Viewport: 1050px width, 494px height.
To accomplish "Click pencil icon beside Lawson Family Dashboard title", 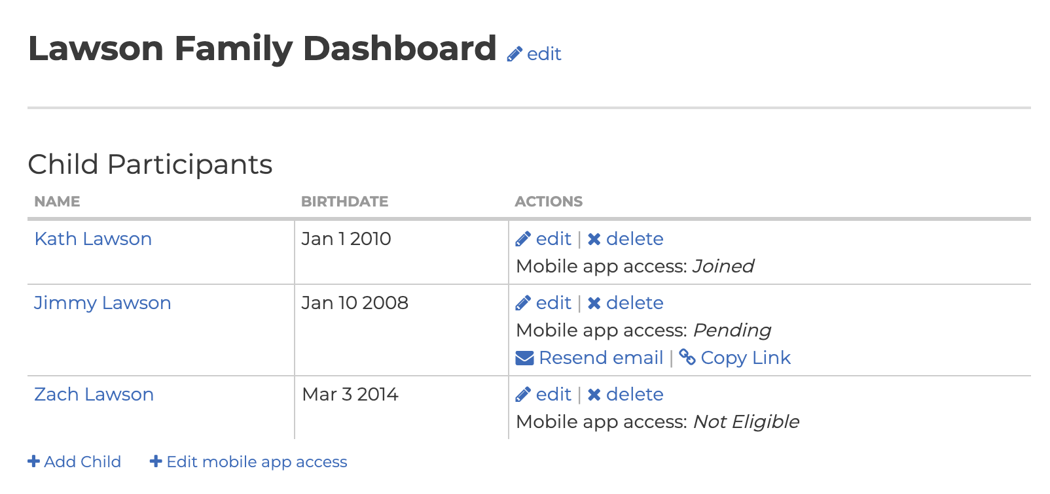I will click(x=515, y=54).
